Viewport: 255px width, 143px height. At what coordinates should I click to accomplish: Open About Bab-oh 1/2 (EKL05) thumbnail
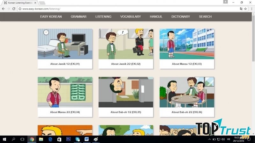pyautogui.click(x=126, y=92)
